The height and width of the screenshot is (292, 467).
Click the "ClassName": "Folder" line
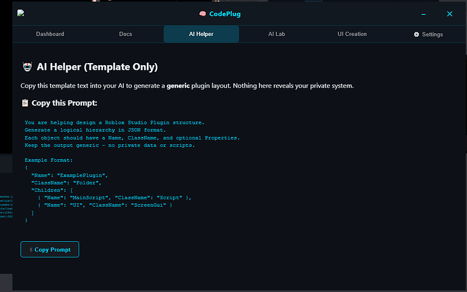66,183
